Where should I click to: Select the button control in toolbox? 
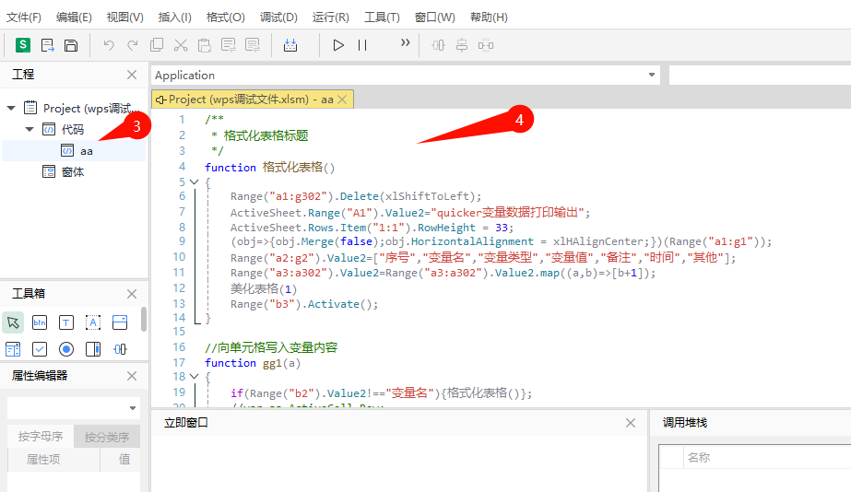coord(40,322)
